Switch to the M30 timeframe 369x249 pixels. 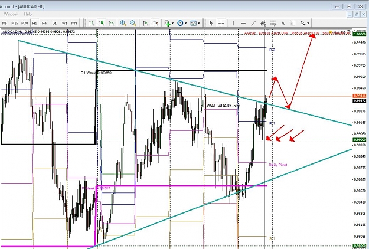point(24,23)
